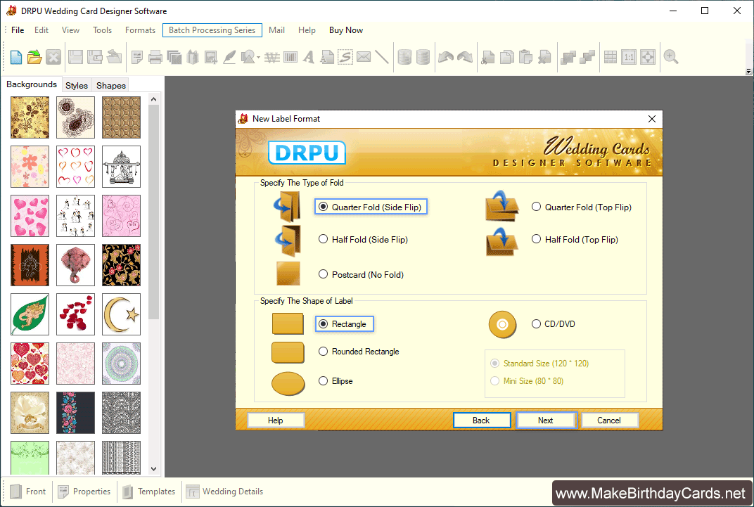Click the Properties button at bottom
754x507 pixels.
point(84,491)
